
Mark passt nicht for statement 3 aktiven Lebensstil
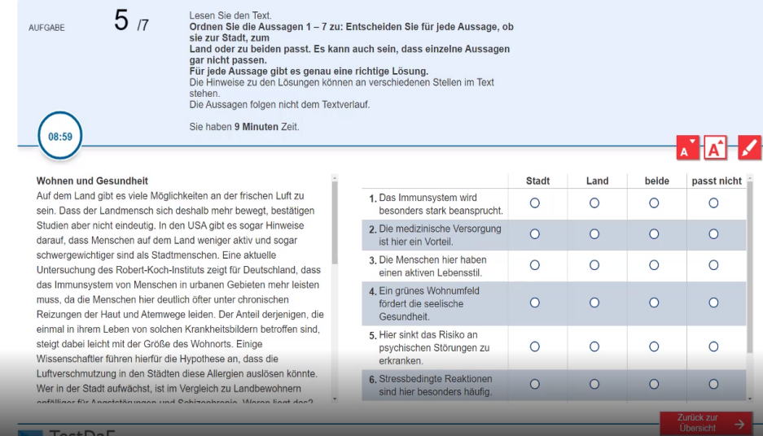pos(713,265)
